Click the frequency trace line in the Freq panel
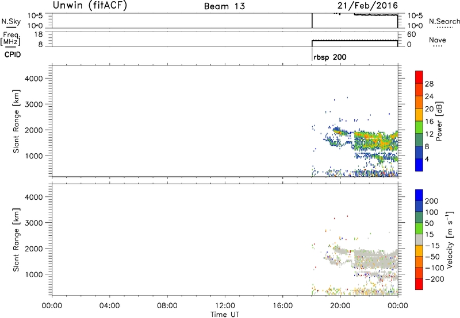 [x=355, y=40]
